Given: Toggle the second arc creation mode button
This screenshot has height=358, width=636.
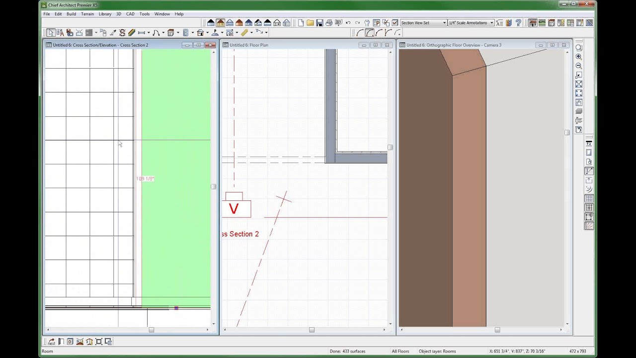Looking at the screenshot, I should pos(370,32).
